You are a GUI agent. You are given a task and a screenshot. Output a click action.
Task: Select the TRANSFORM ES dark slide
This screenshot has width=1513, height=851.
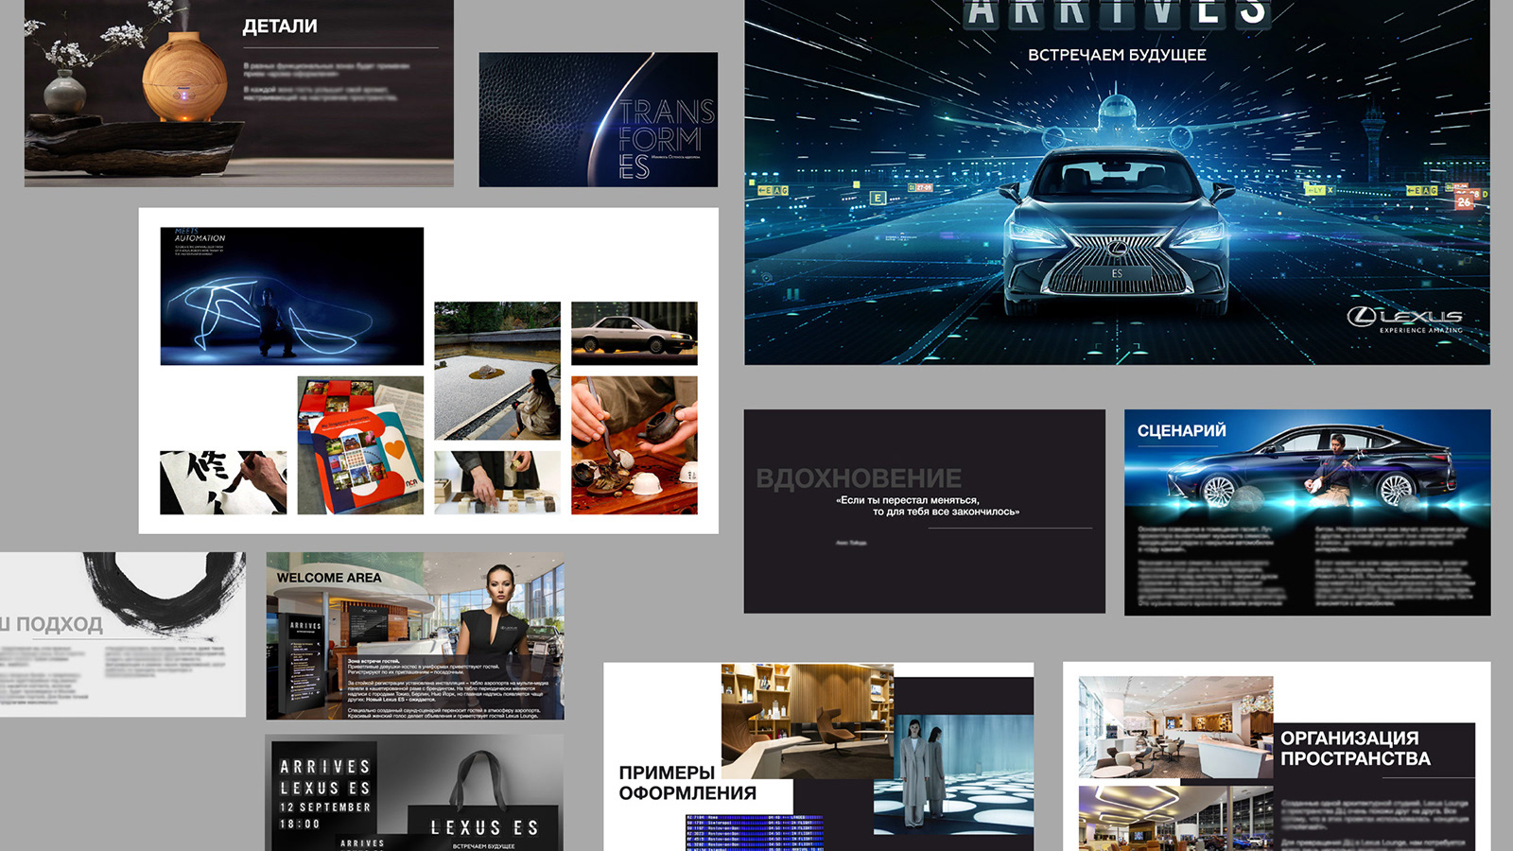pos(598,119)
